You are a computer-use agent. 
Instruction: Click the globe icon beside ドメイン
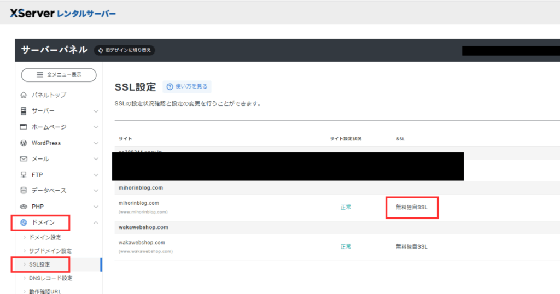24,223
